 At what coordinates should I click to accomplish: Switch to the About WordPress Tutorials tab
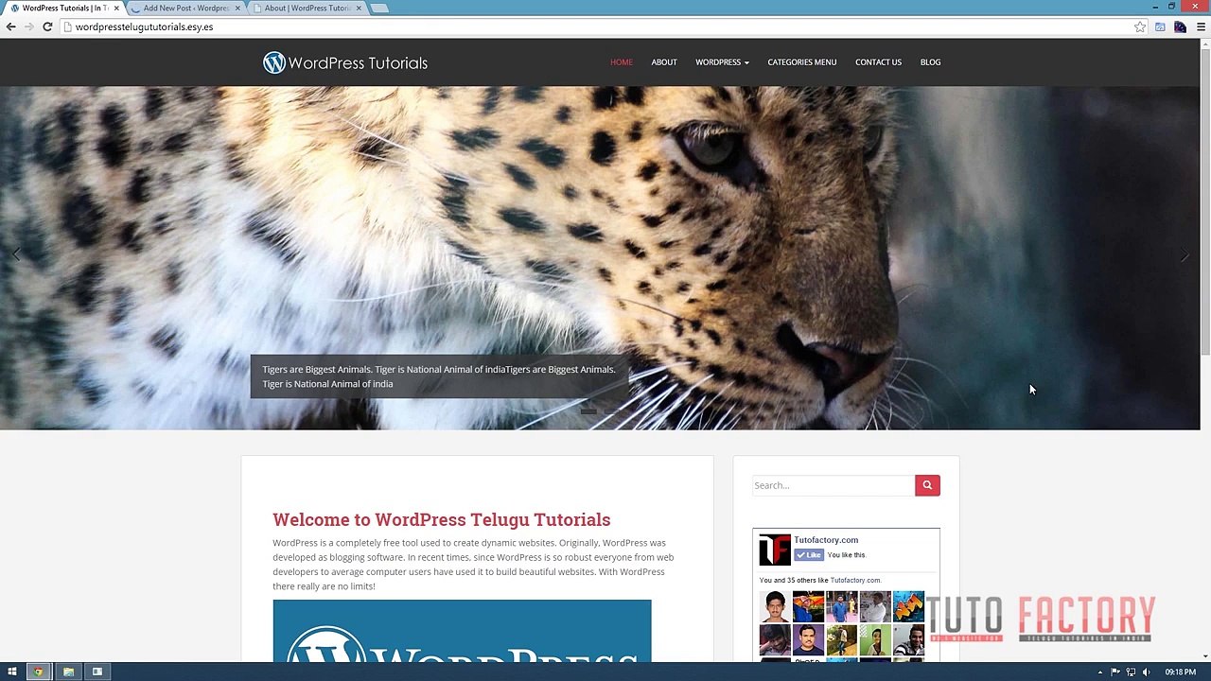(307, 8)
